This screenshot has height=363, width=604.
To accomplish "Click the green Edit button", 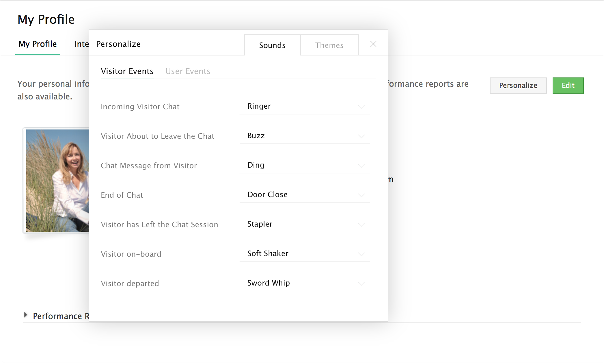I will 568,86.
